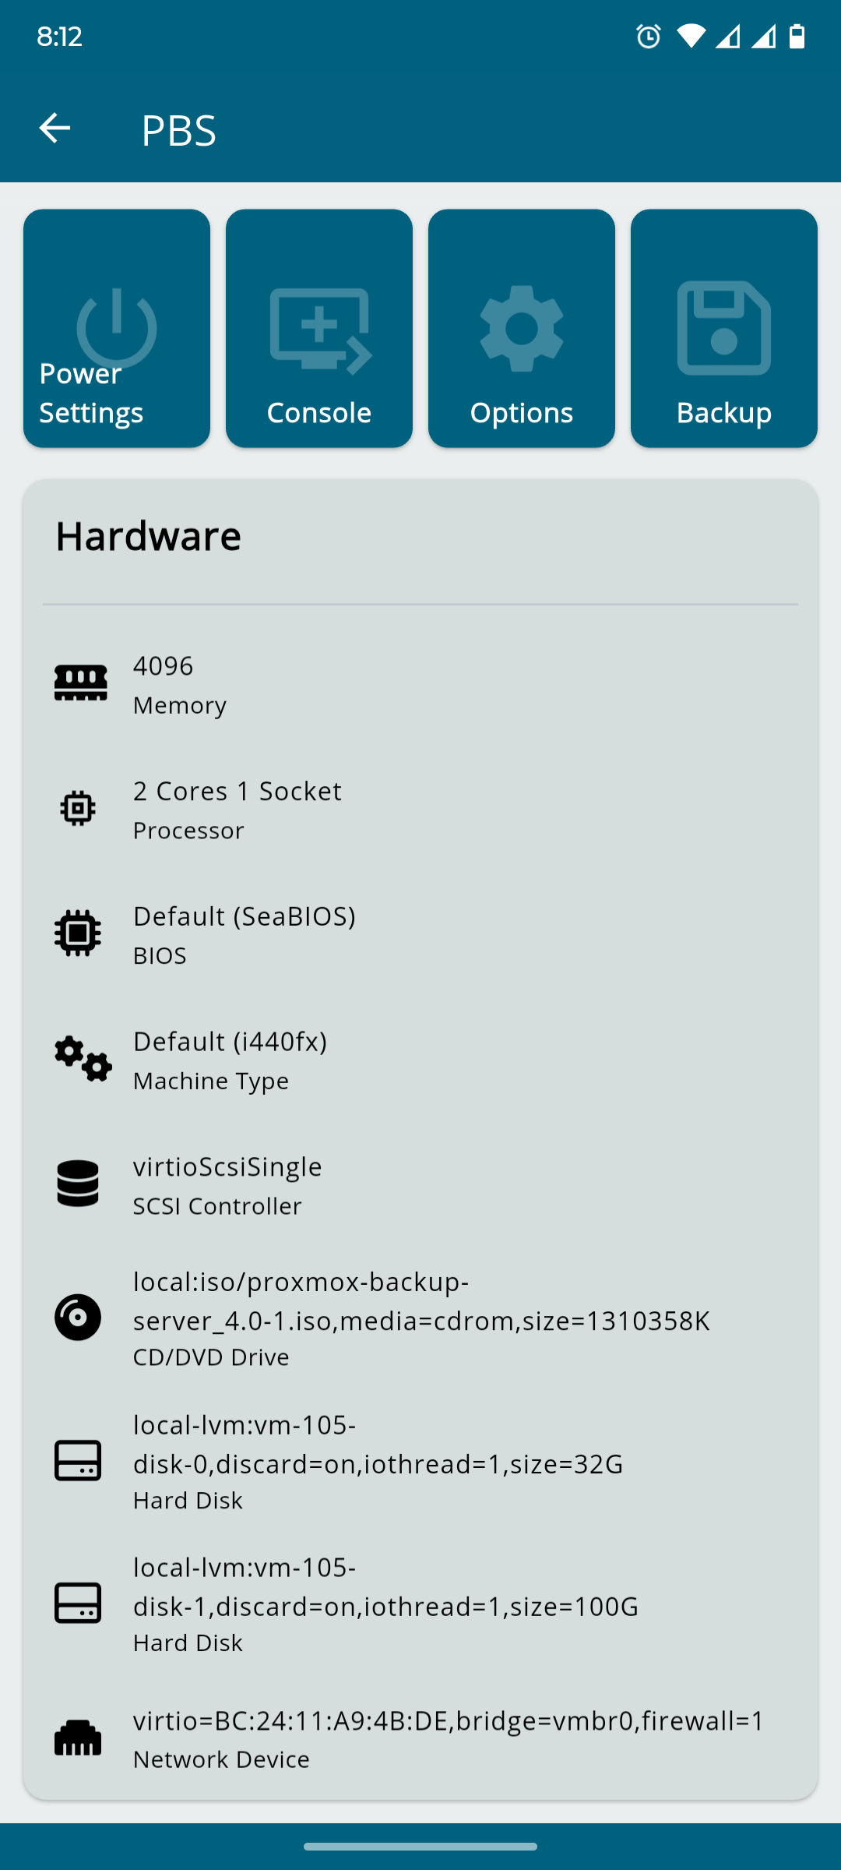841x1870 pixels.
Task: Tap the SCSI Controller database icon
Action: [78, 1184]
